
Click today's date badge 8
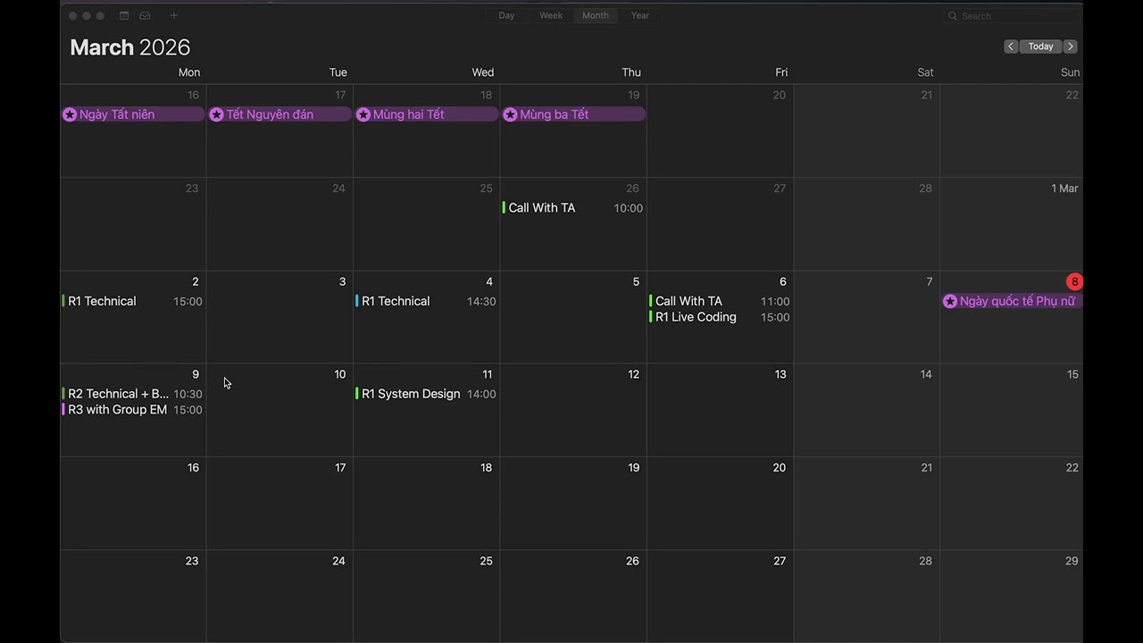(1074, 282)
